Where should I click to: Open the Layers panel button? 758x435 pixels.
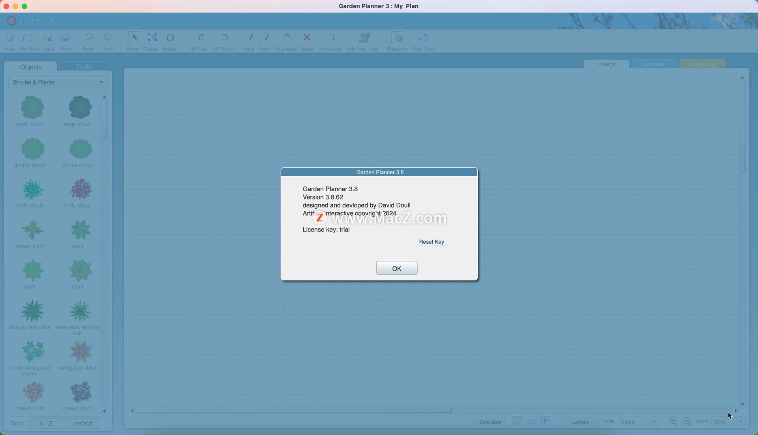pyautogui.click(x=580, y=422)
